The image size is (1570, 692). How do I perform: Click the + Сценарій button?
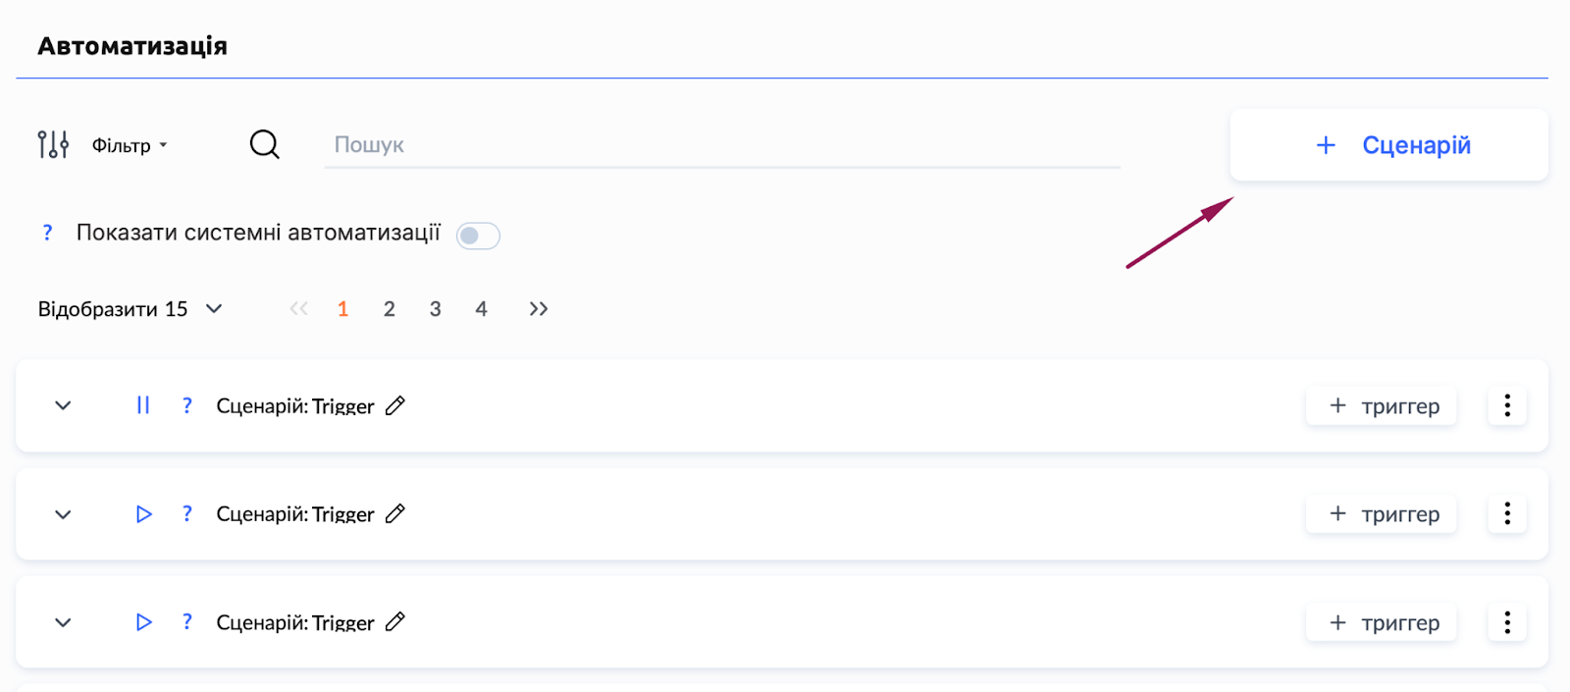1388,145
